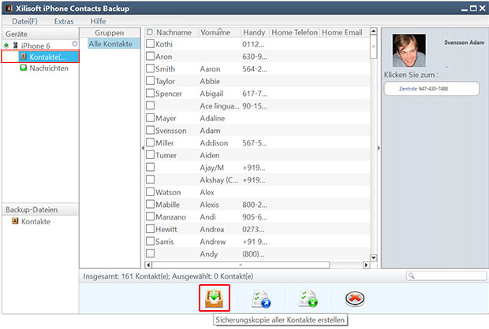
Task: Click the export contacts to computer icon
Action: coord(261,299)
